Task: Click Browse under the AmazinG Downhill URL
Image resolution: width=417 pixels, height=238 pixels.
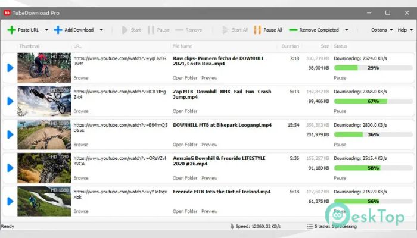Action: [x=81, y=178]
